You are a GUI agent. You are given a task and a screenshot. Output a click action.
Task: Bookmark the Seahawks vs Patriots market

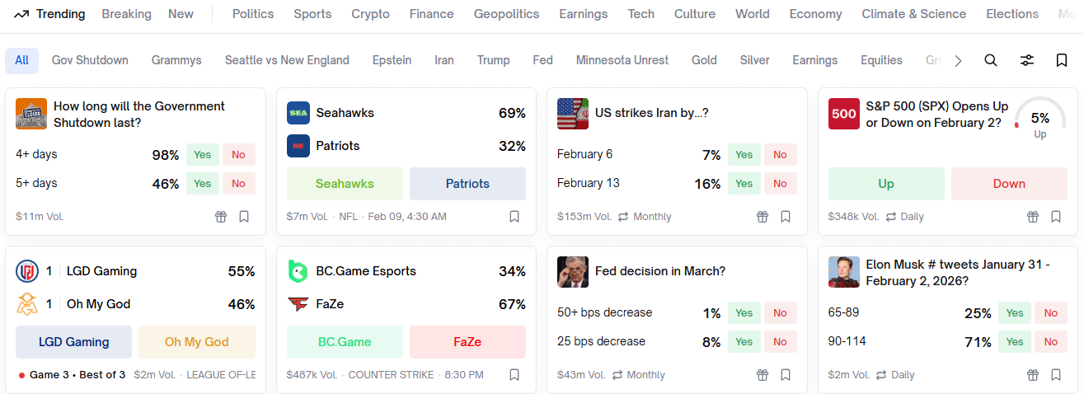tap(514, 217)
